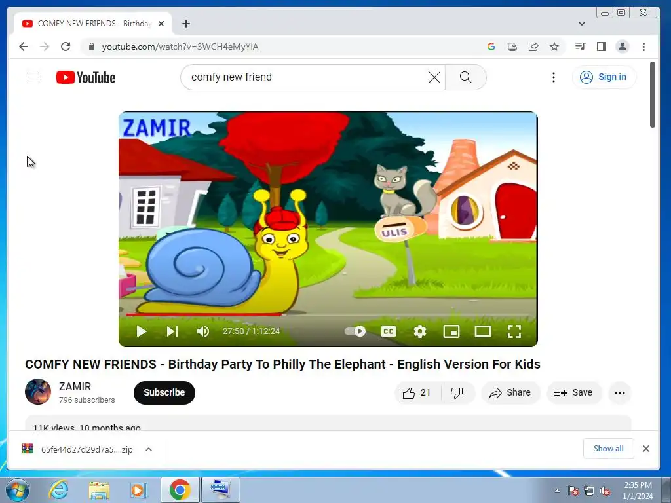Toggle the autoplay switch
This screenshot has width=671, height=503.
pyautogui.click(x=355, y=331)
